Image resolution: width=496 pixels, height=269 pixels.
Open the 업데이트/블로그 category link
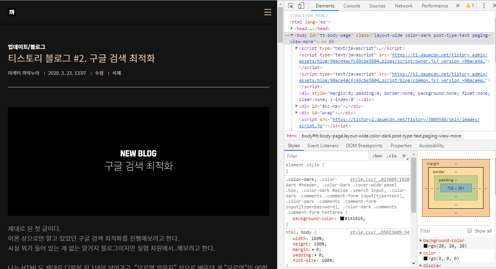click(27, 47)
